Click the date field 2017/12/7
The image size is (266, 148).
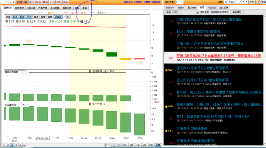click(x=232, y=2)
